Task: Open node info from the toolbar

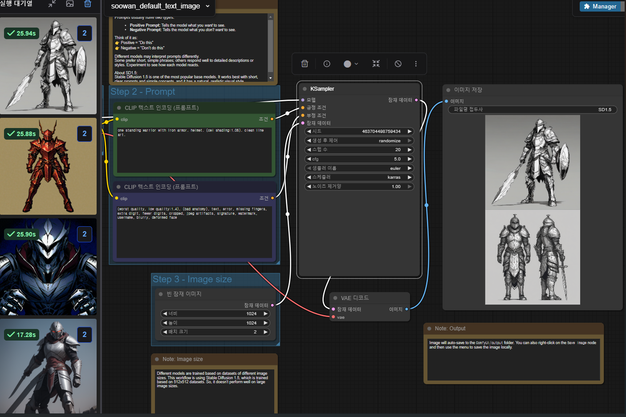Action: click(327, 64)
